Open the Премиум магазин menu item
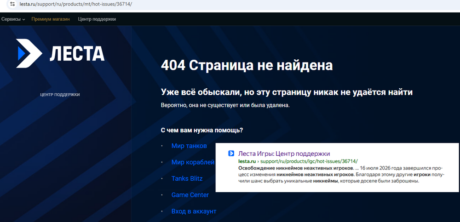 pyautogui.click(x=51, y=19)
